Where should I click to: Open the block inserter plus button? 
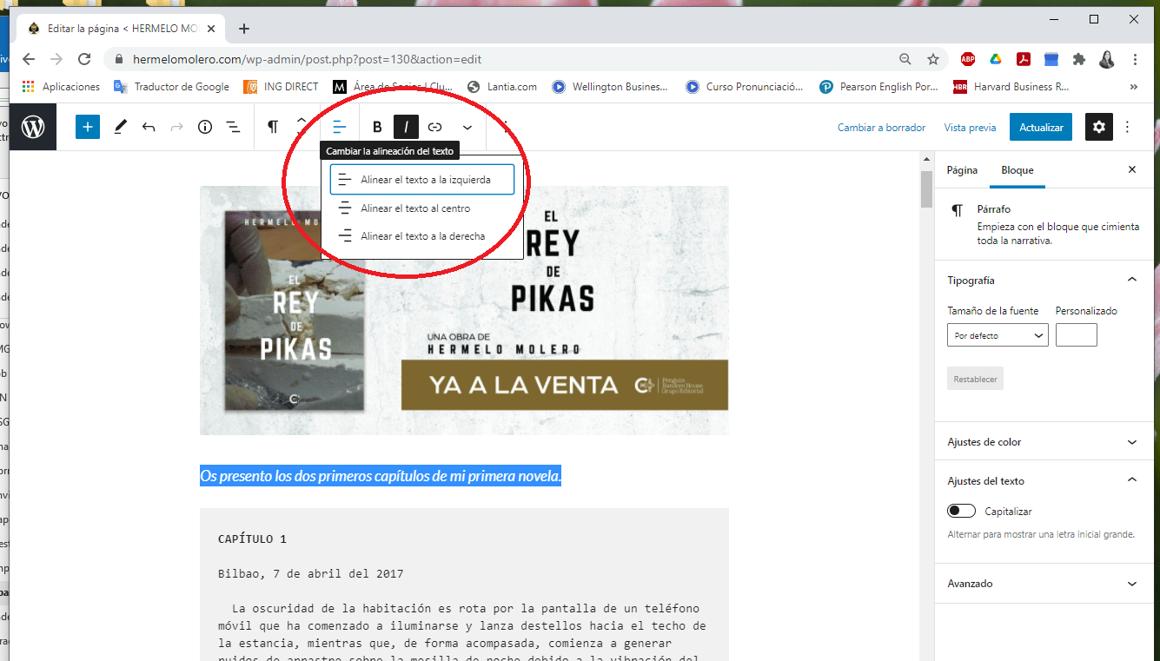pos(88,127)
